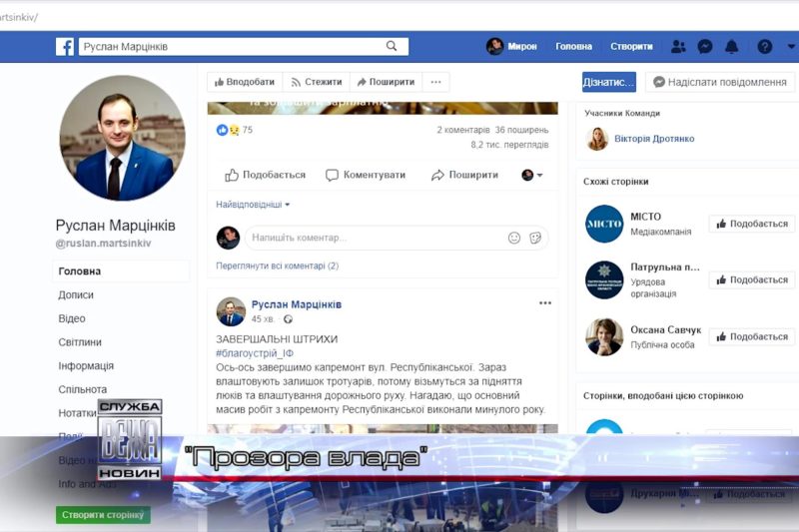Viewport: 799px width, 532px height.
Task: Open the МІСТО page logo
Action: pyautogui.click(x=604, y=224)
